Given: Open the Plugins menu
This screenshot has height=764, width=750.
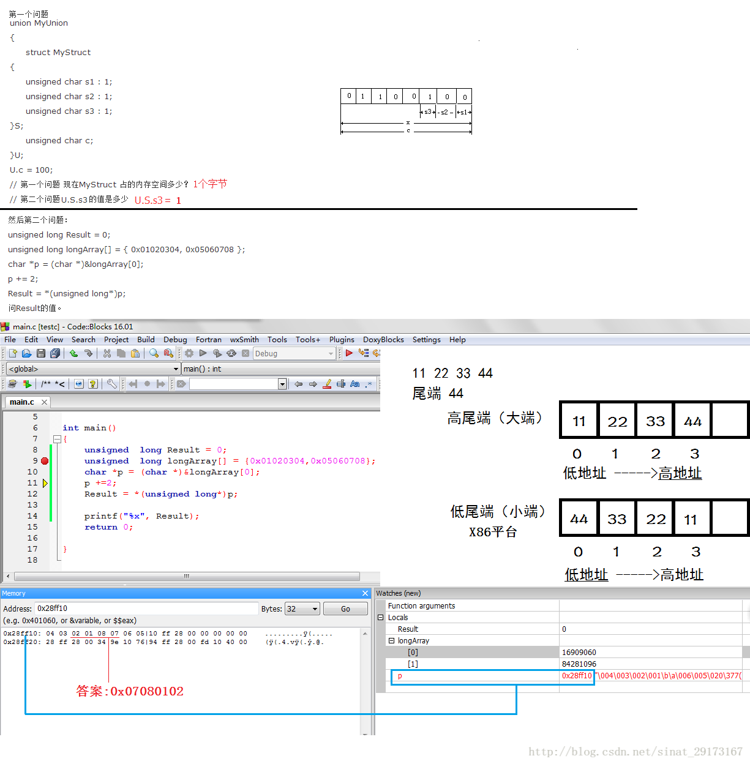Looking at the screenshot, I should (x=342, y=340).
